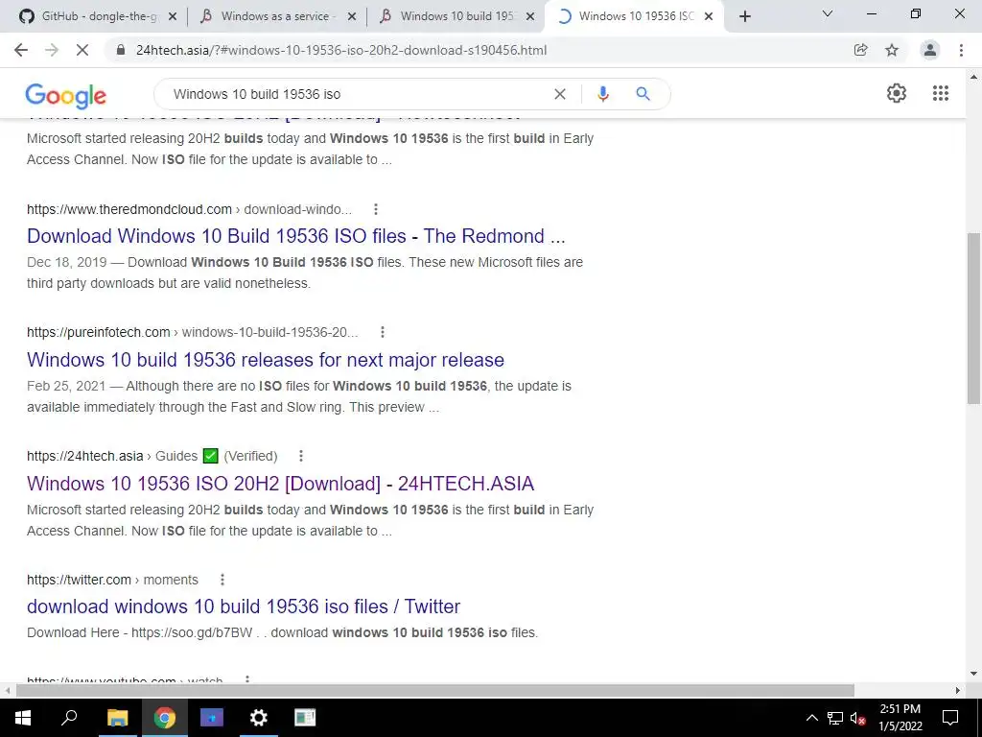Show hidden system tray icons

click(x=811, y=718)
